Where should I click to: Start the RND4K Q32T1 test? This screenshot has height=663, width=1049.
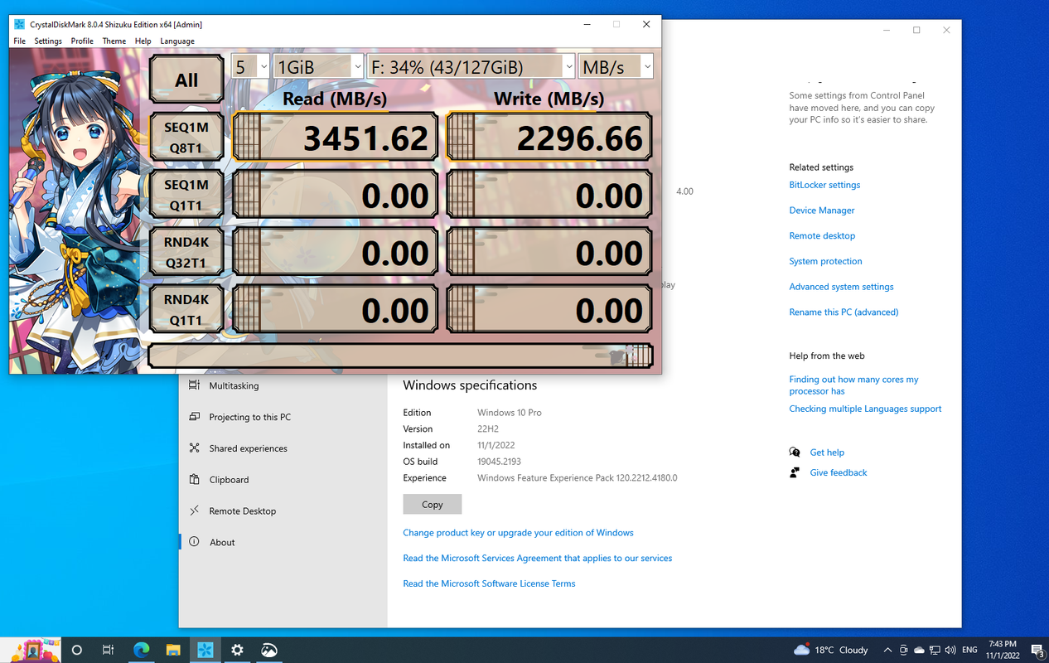[186, 253]
